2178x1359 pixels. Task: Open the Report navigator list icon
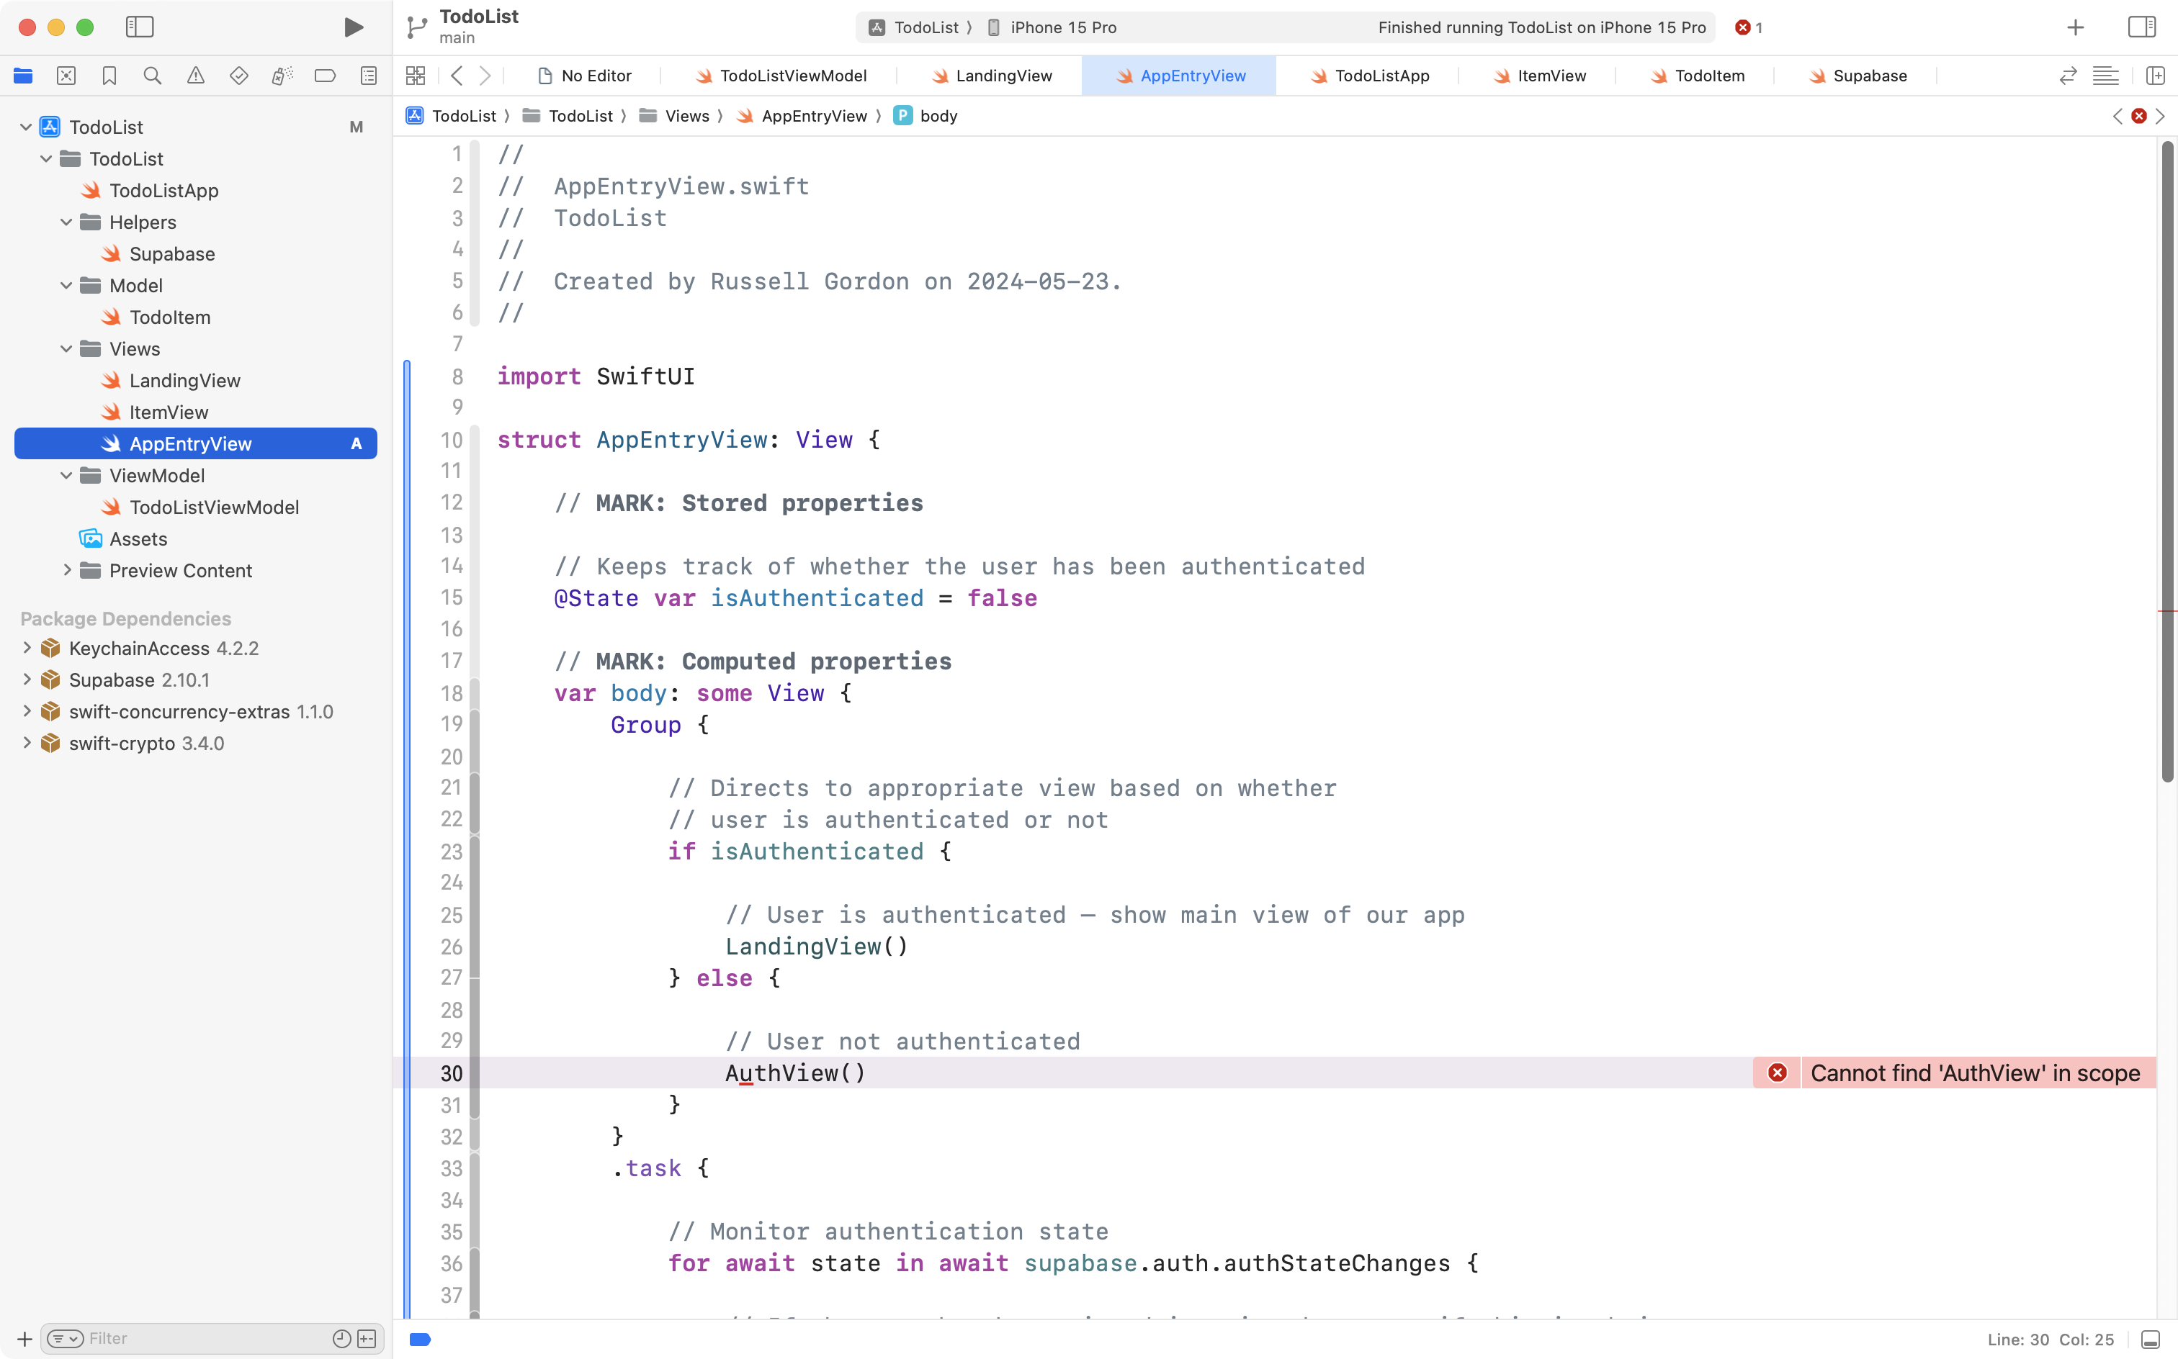pyautogui.click(x=369, y=76)
